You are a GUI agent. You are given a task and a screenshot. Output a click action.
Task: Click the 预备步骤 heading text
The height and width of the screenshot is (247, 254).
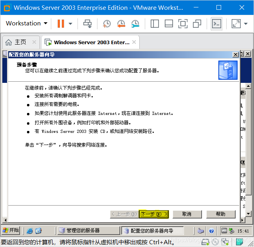coord(27,65)
